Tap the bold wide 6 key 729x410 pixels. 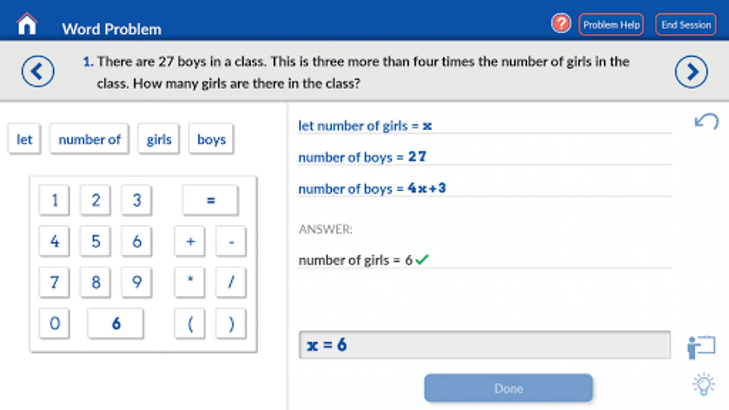tap(116, 323)
